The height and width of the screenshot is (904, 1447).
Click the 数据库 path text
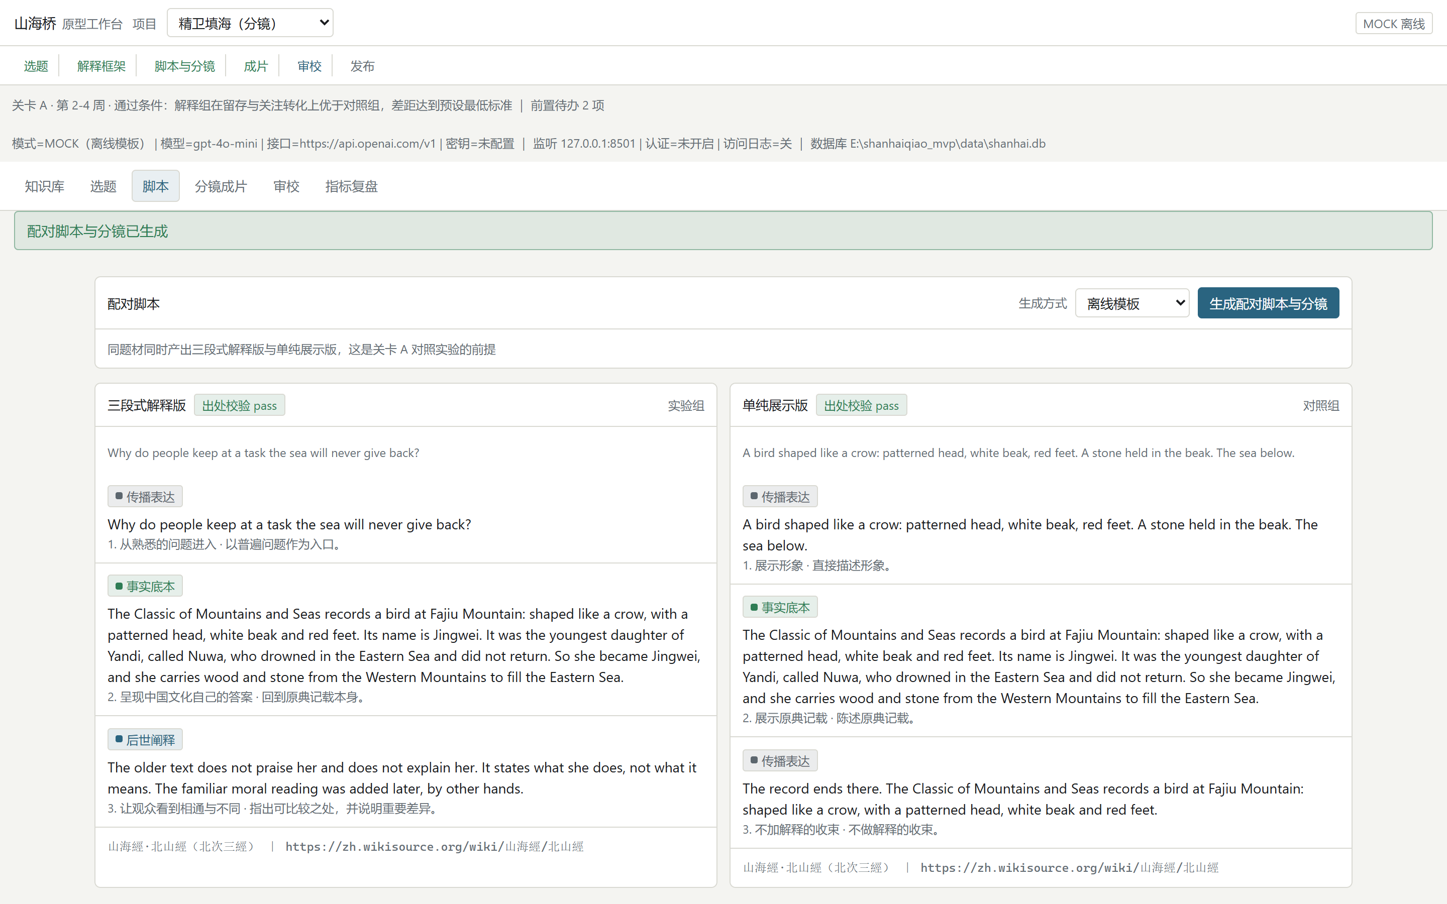[928, 144]
